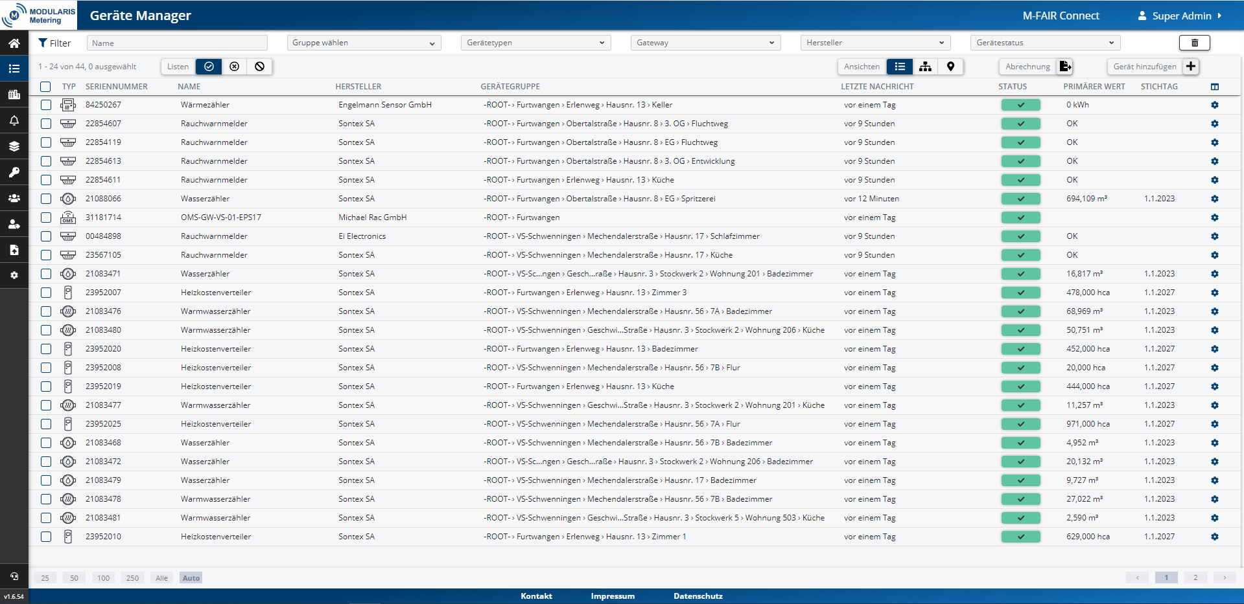Set page size to 50 entries
Viewport: 1244px width, 604px height.
pos(74,578)
